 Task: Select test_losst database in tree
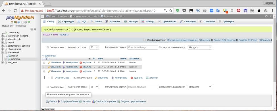13,62
